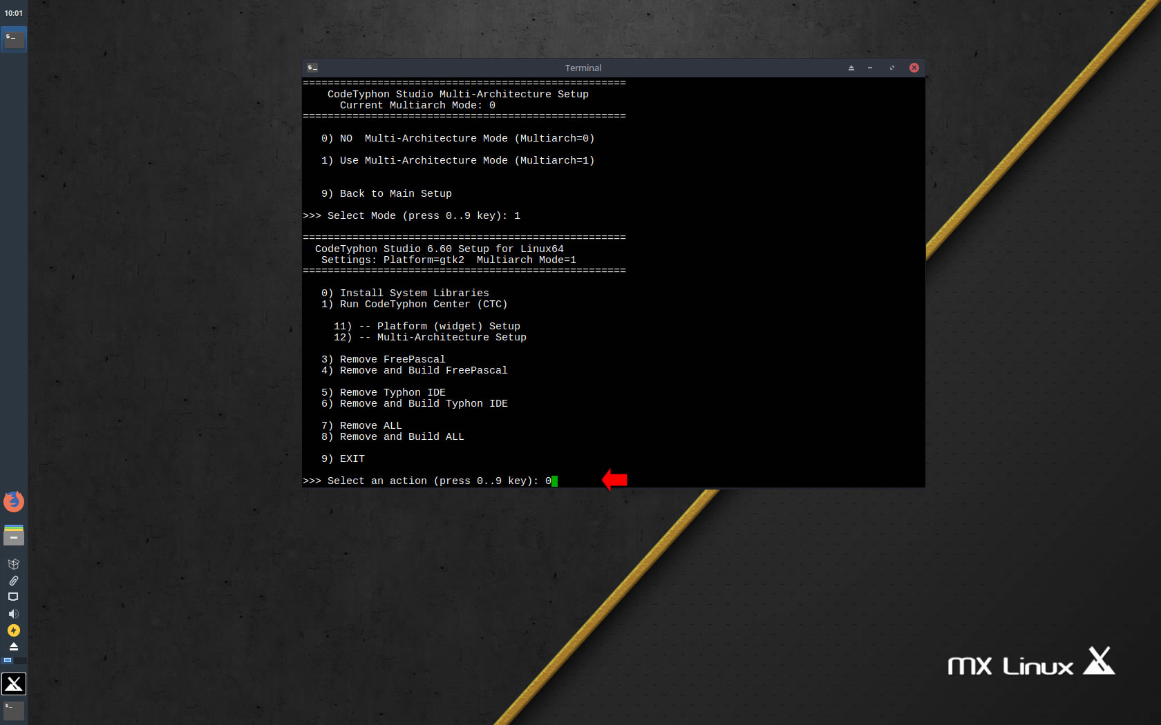Image resolution: width=1161 pixels, height=725 pixels.
Task: Click 'CodeTyphon Studio 6.60 Setup for Linux64' heading
Action: tap(440, 249)
